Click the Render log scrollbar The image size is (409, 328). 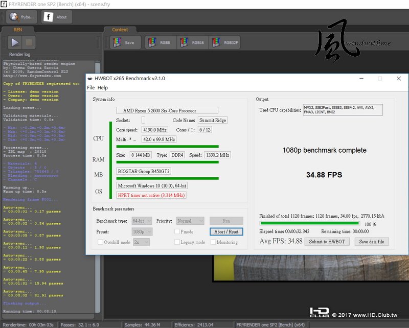point(98,186)
